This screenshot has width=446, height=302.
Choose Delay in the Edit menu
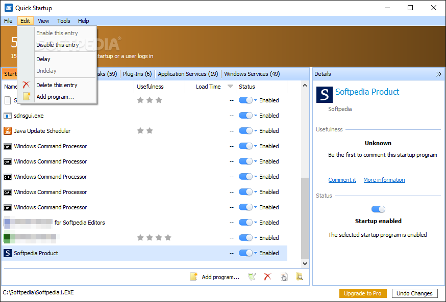coord(43,59)
